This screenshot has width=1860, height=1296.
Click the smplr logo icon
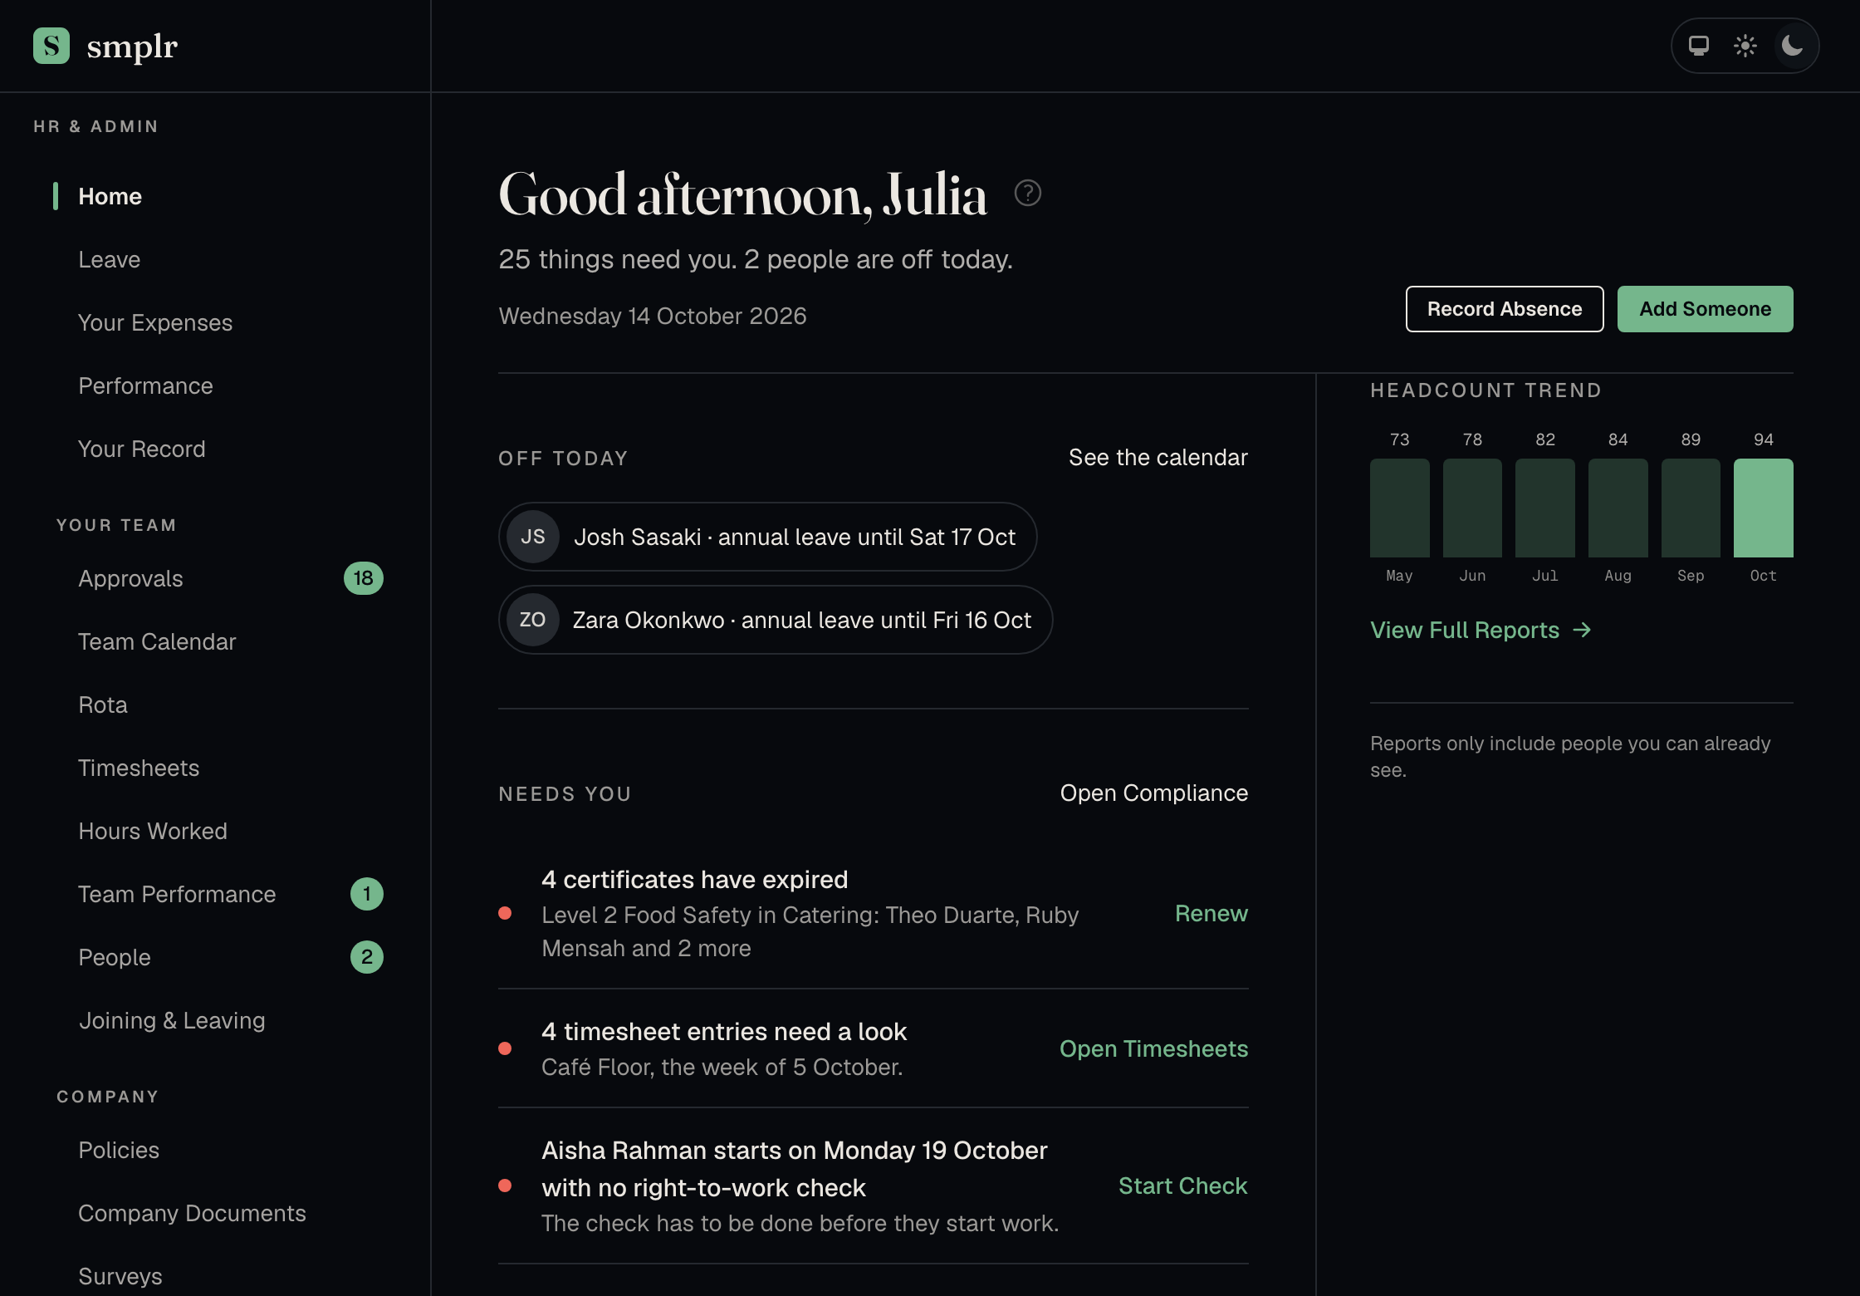click(51, 46)
